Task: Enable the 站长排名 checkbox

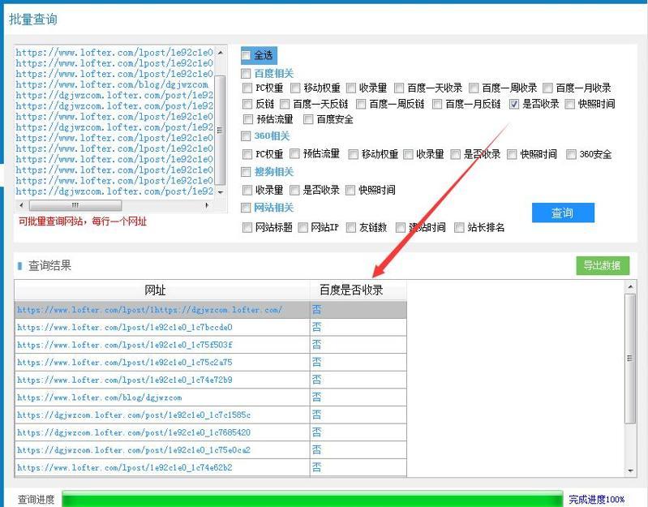Action: click(x=460, y=227)
